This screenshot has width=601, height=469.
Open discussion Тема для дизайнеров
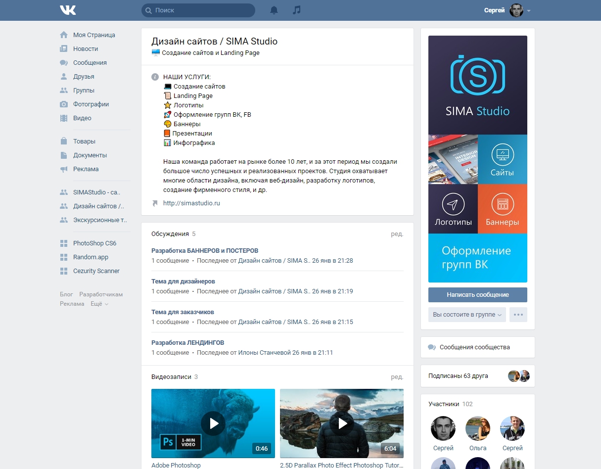click(183, 281)
